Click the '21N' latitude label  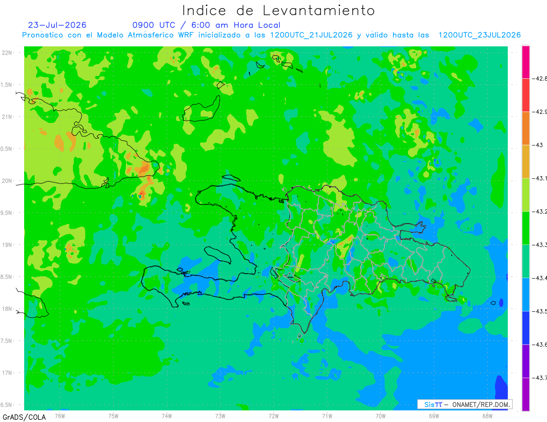click(x=7, y=117)
